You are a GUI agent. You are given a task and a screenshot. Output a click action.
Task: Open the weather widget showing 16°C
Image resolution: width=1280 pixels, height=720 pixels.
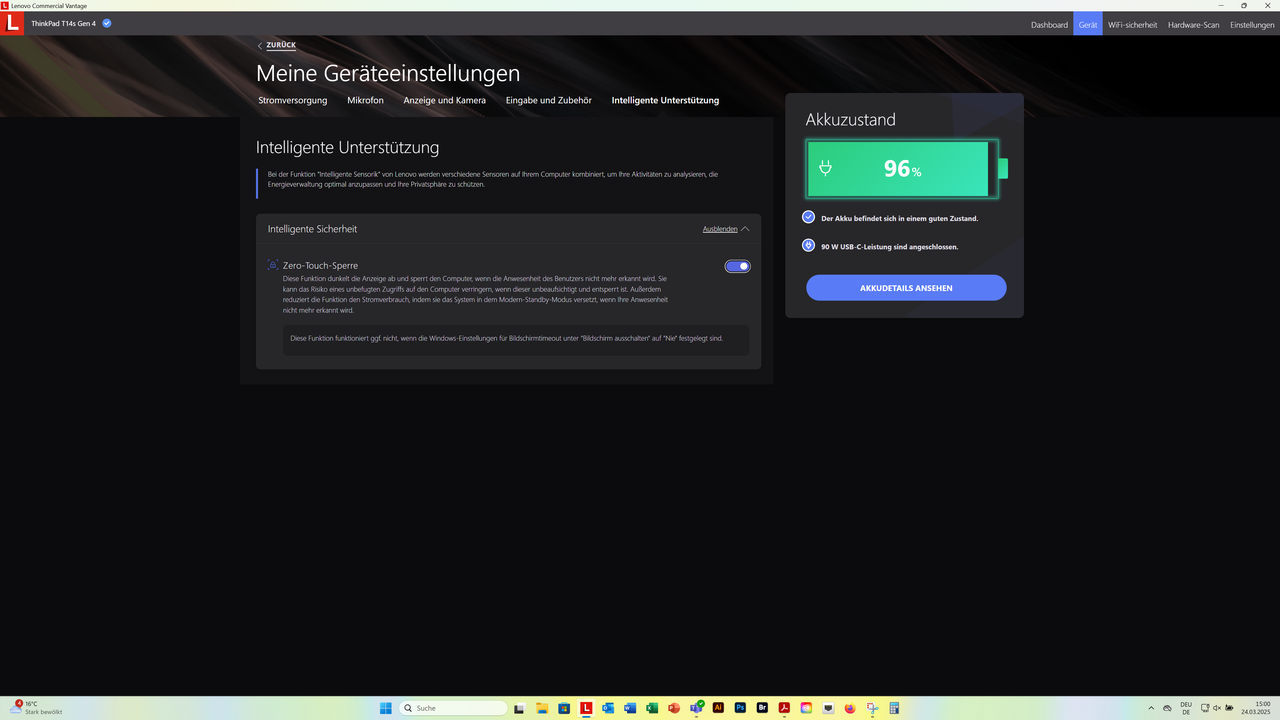point(36,708)
